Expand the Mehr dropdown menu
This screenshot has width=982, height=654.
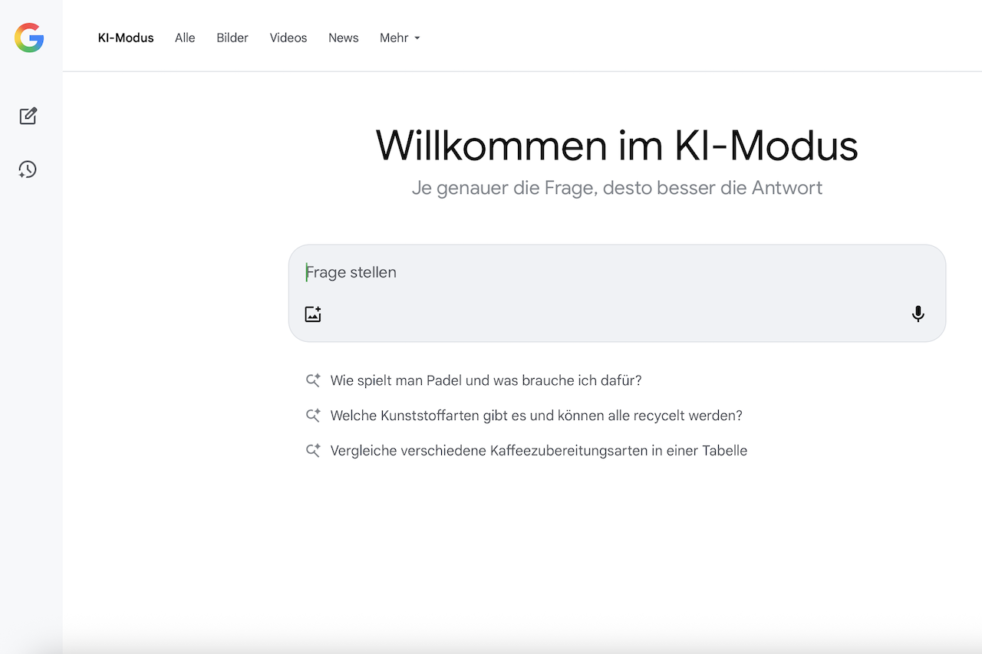(400, 38)
